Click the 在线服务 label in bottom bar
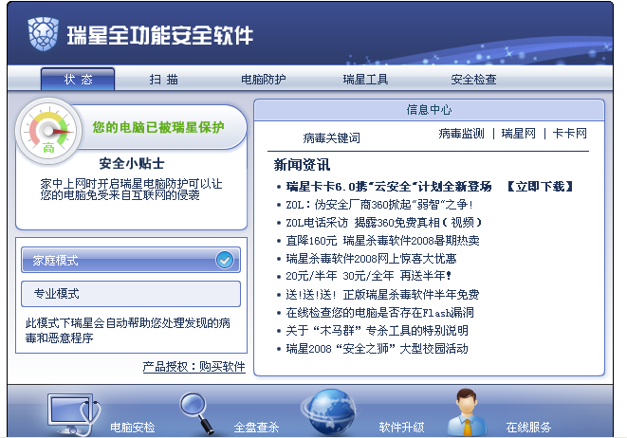Viewport: 627px width, 438px height. tap(528, 428)
